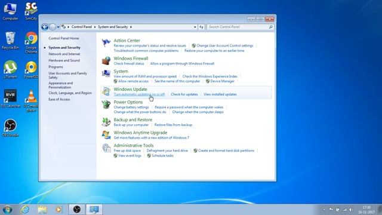The height and width of the screenshot is (215, 382).
Task: Select the SimCity desktop shortcut
Action: (31, 11)
